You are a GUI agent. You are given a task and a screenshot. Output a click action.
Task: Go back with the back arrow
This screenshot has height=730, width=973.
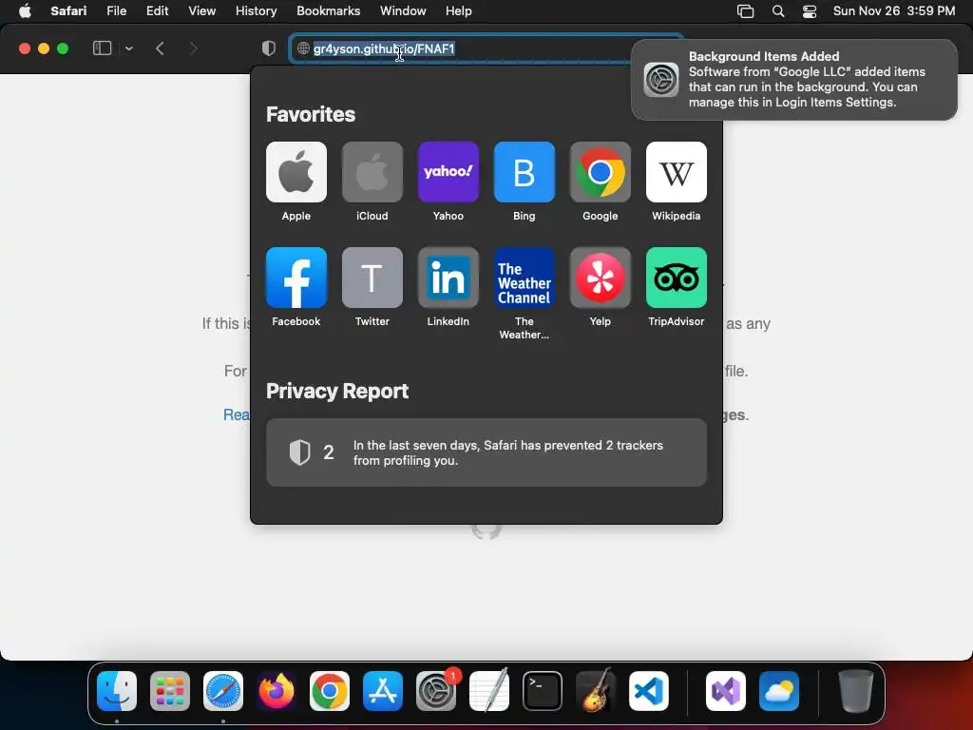(160, 48)
